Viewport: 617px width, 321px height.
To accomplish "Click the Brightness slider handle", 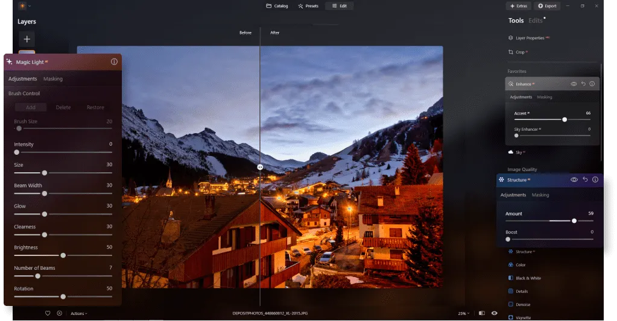I will [63, 255].
